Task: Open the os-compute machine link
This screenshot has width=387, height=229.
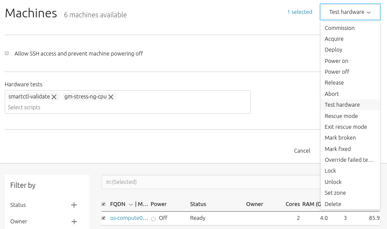Action: 129,218
